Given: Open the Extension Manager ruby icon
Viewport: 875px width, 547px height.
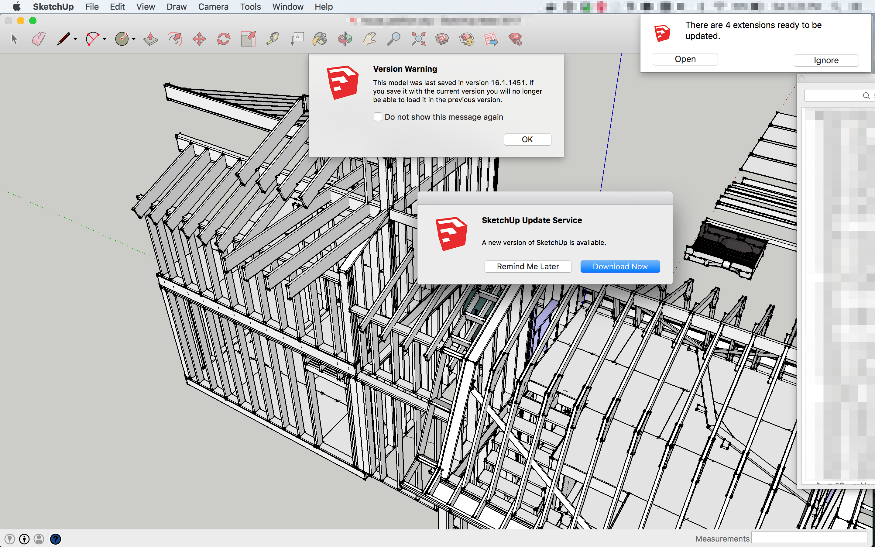Looking at the screenshot, I should coord(515,39).
